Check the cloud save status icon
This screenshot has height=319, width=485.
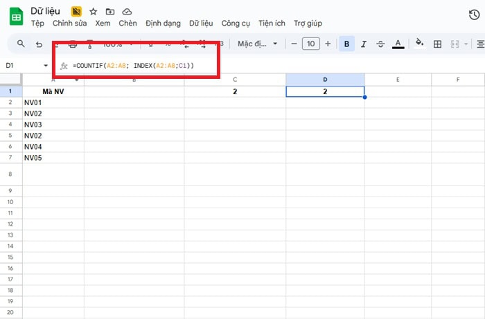(x=127, y=12)
